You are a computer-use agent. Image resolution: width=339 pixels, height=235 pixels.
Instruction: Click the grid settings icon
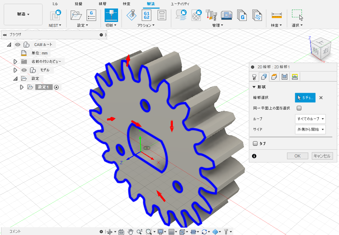click(171, 232)
